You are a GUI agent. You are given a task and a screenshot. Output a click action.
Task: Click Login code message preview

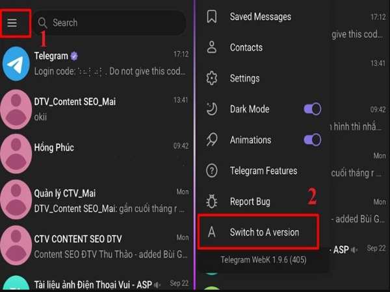pos(110,71)
